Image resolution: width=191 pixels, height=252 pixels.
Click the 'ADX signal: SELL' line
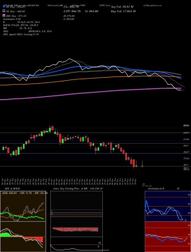(x=21, y=34)
